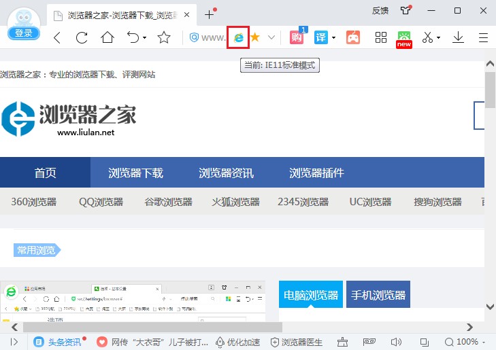Open the browser settings screenshot thumbnail

tap(133, 301)
